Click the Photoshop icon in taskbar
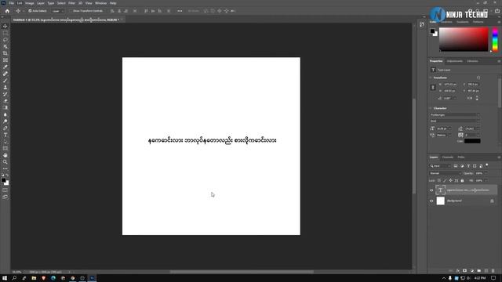Image resolution: width=502 pixels, height=282 pixels. coord(92,278)
